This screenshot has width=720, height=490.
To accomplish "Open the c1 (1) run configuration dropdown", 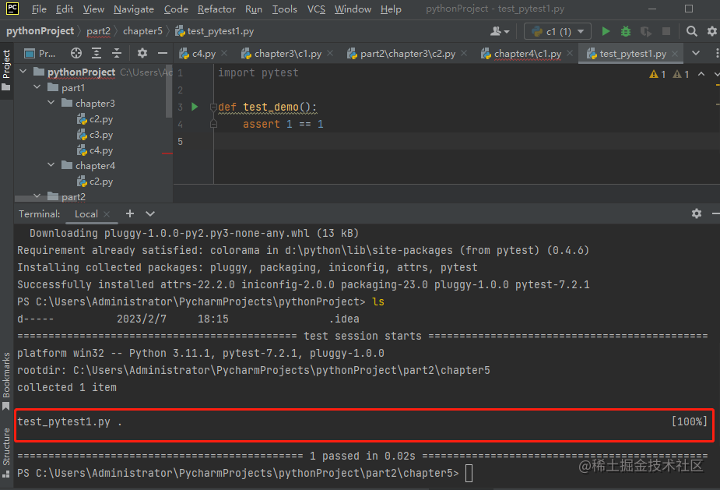I will pyautogui.click(x=557, y=31).
